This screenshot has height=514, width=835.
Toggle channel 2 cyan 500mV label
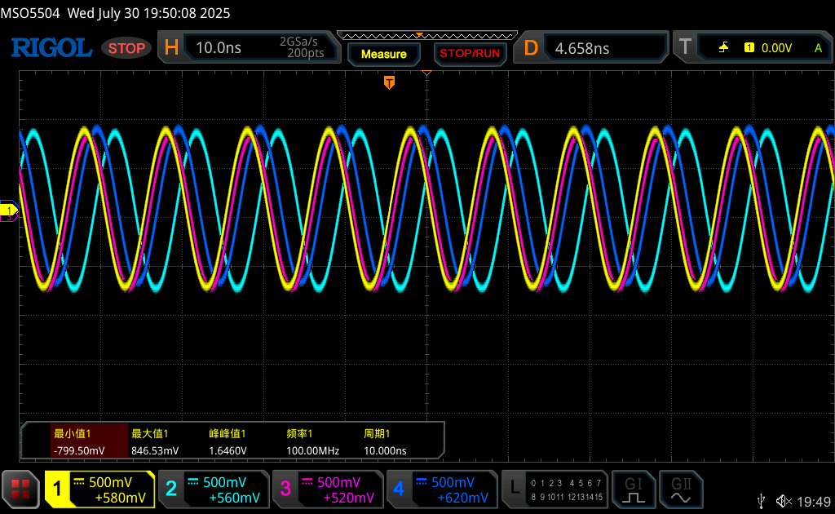224,482
